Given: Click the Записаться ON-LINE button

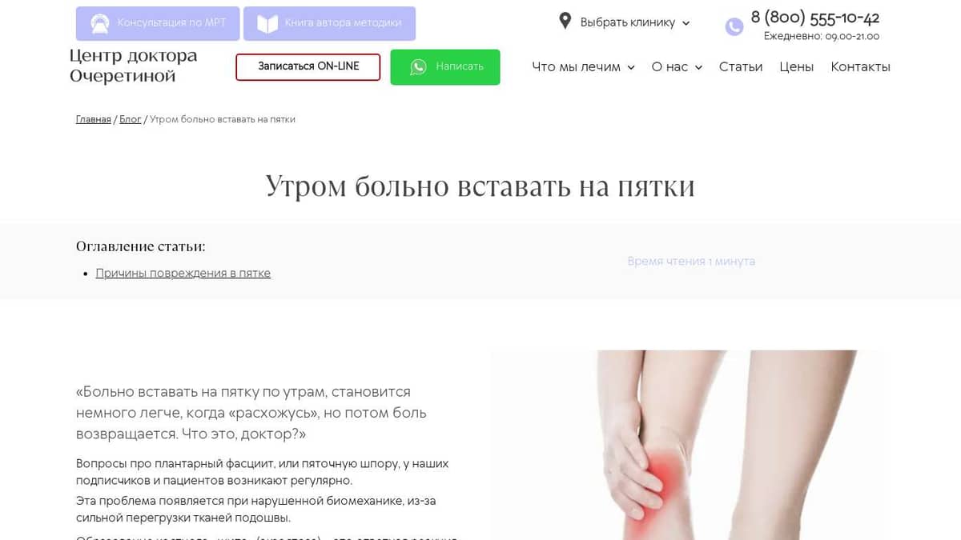Looking at the screenshot, I should pos(308,66).
